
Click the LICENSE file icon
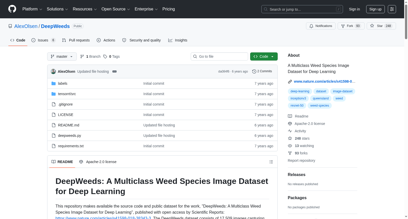pos(54,115)
